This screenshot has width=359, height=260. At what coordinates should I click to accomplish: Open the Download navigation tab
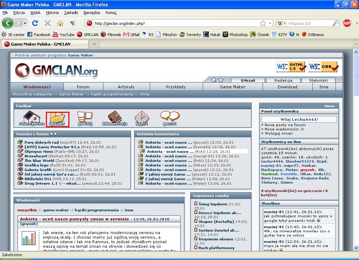pos(287,87)
